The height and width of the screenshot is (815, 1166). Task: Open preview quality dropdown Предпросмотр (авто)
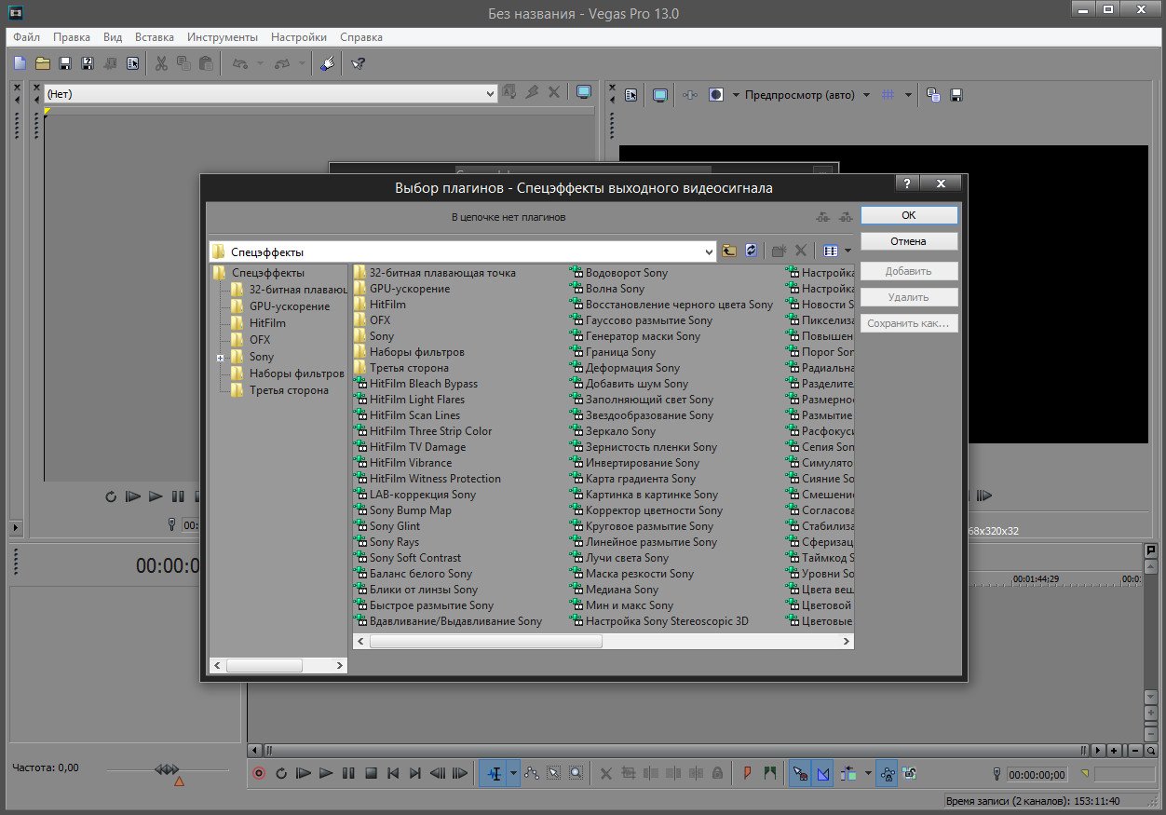click(x=808, y=95)
